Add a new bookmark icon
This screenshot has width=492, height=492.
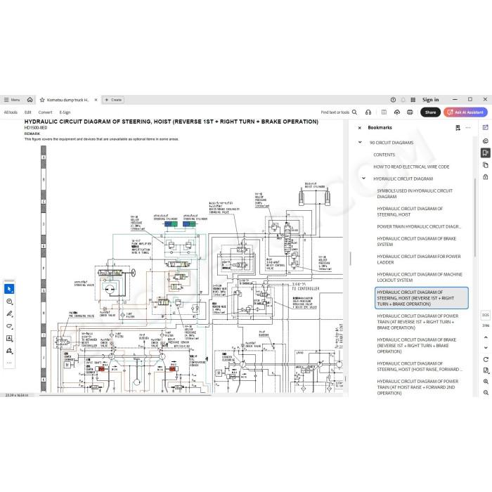point(458,128)
